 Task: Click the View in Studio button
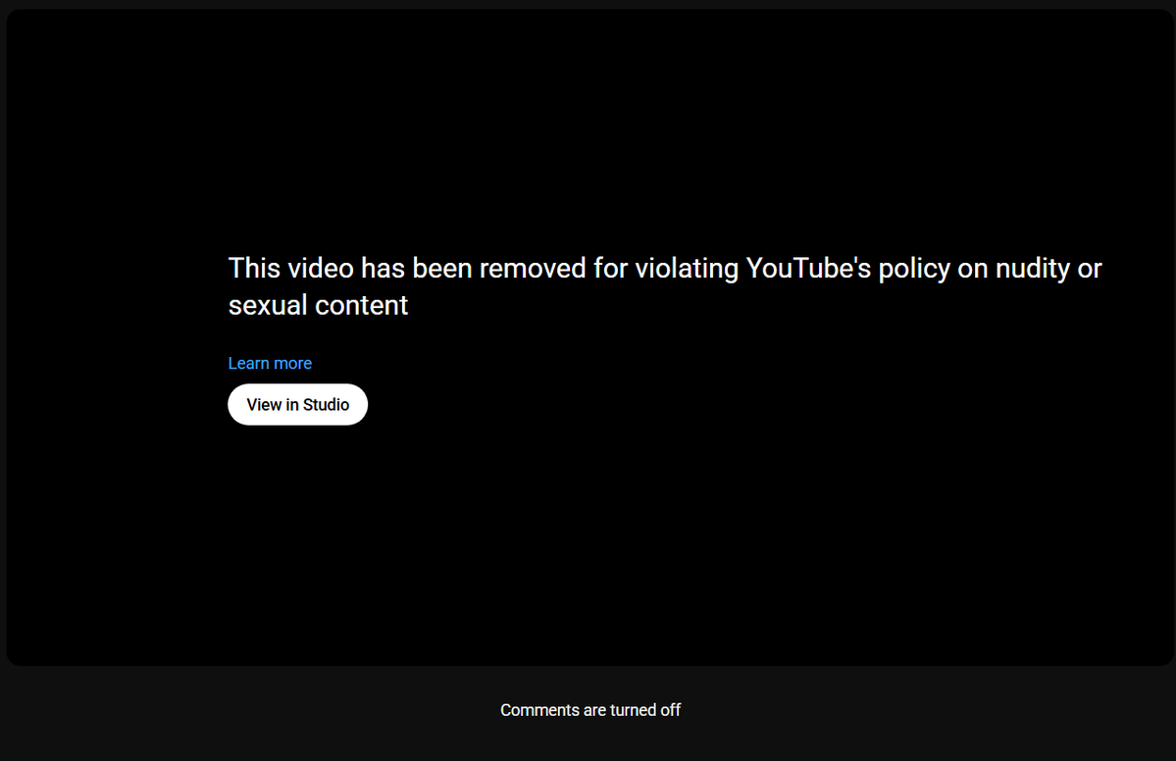[298, 405]
